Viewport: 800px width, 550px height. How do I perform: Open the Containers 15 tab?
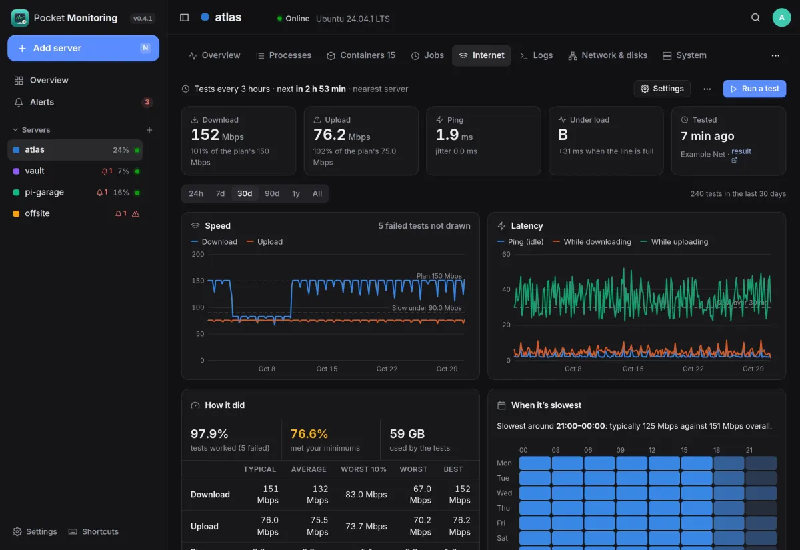(361, 56)
